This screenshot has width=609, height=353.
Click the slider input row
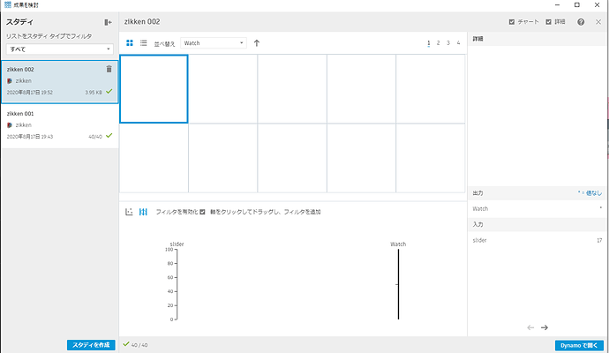click(537, 240)
